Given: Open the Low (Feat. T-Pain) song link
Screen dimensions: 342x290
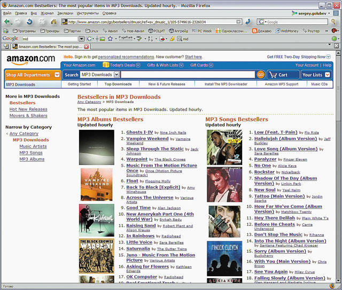Looking at the screenshot, I should pos(276,132).
